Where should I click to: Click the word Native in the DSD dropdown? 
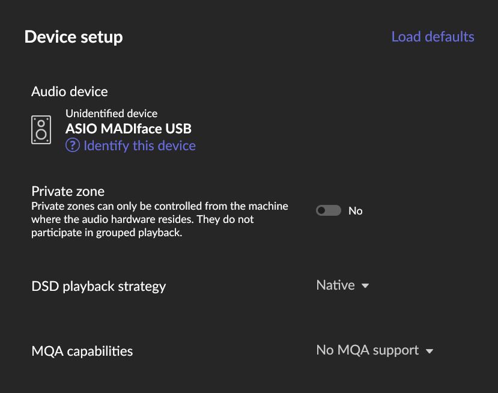tap(335, 285)
